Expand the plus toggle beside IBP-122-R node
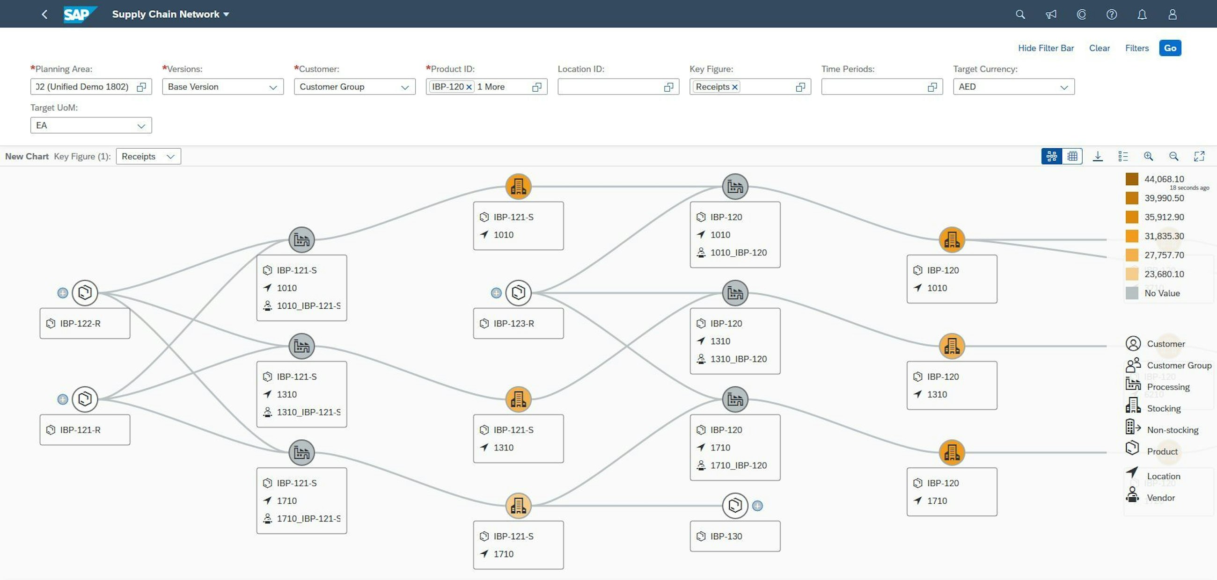The image size is (1217, 580). tap(62, 293)
